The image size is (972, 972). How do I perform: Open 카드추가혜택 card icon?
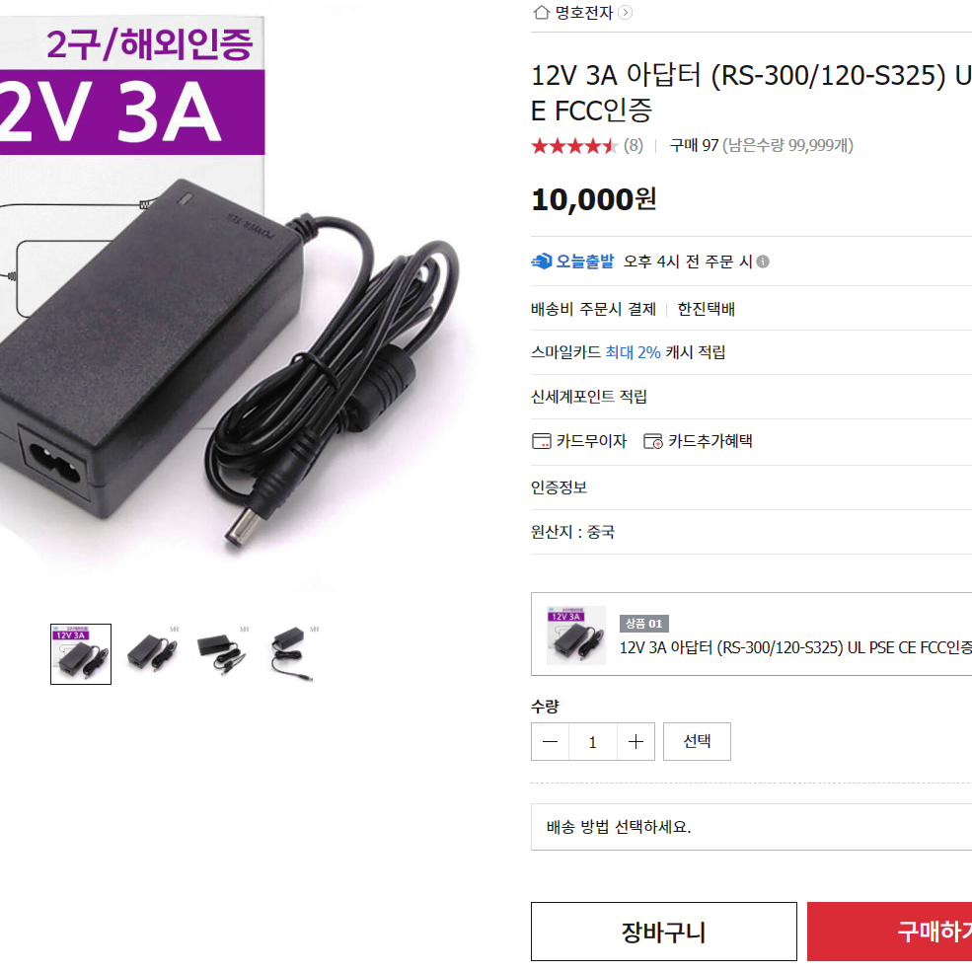[x=652, y=441]
